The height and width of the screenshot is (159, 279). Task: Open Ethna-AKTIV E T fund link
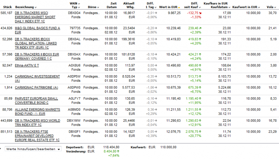pyautogui.click(x=27, y=65)
